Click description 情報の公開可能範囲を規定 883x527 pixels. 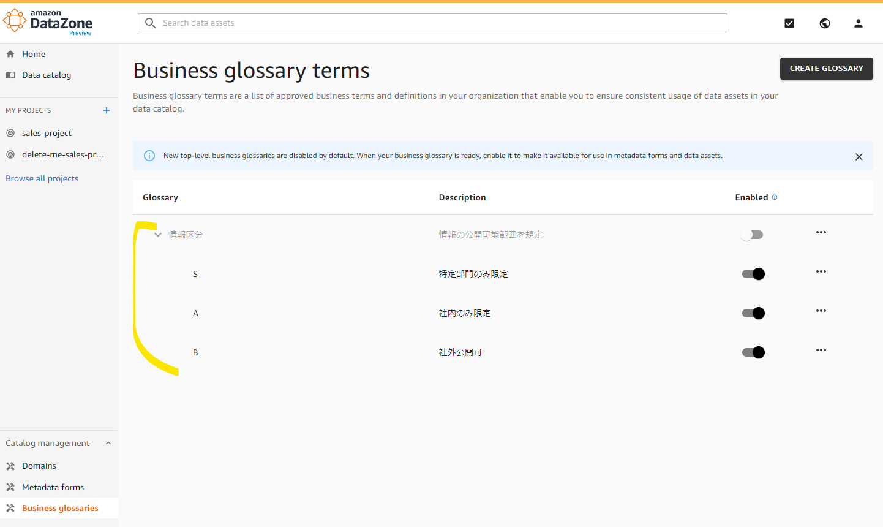click(490, 235)
